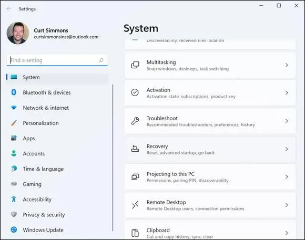Click the Privacy & security shield icon

coord(14,214)
